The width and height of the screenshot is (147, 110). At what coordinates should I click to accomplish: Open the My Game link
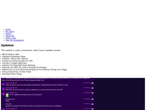point(10,32)
